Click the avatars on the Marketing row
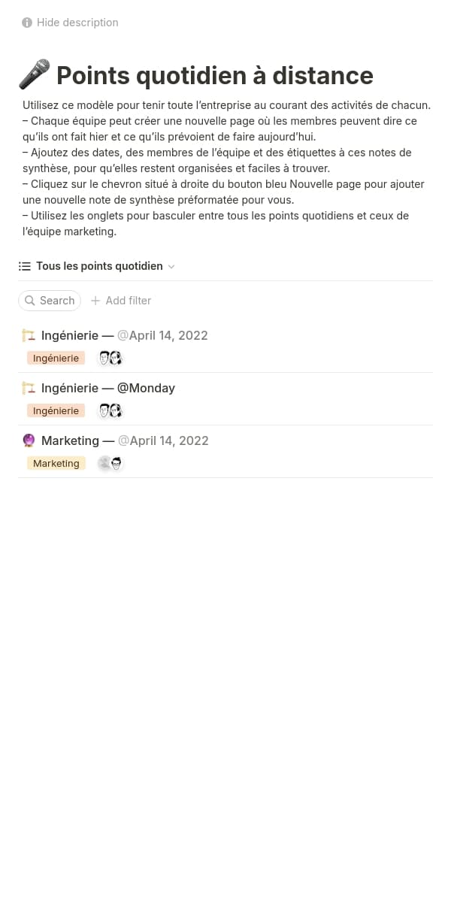This screenshot has width=451, height=902. click(x=110, y=463)
